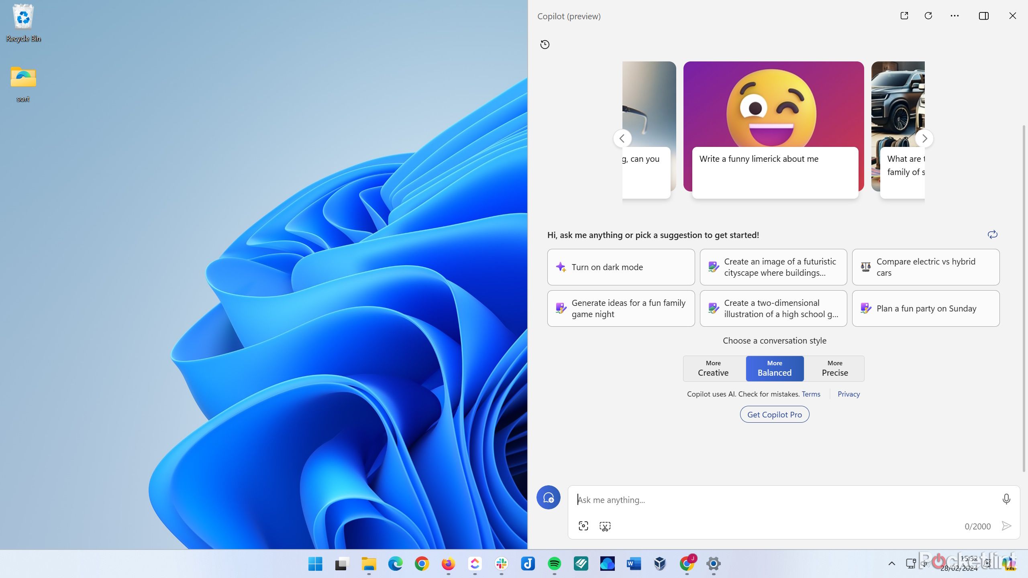This screenshot has height=578, width=1028.
Task: Pick the futuristic cityscape image suggestion
Action: [x=773, y=267]
